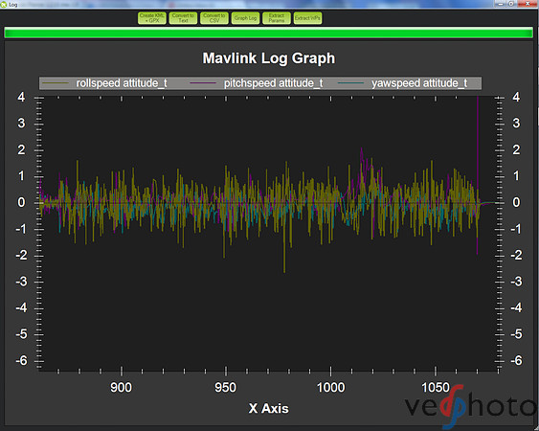539x431 pixels.
Task: Click the olive rollspeed legend line
Action: 56,83
